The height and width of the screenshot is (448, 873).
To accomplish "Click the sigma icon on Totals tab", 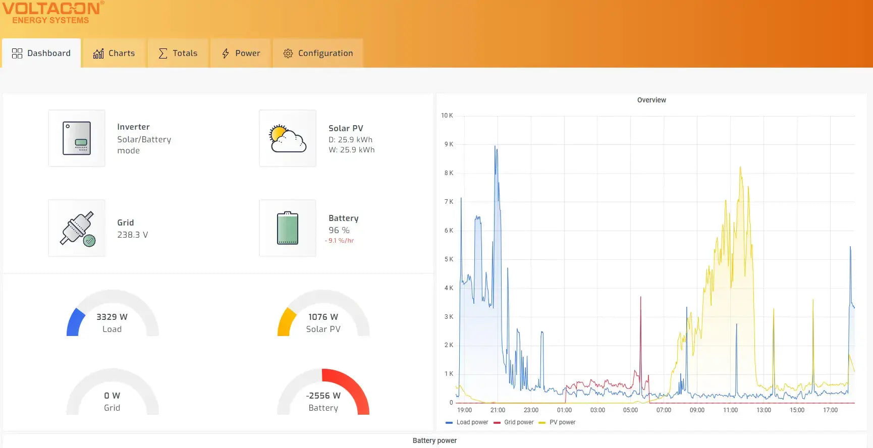I will click(163, 53).
